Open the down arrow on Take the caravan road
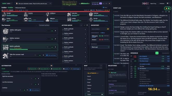The width and height of the screenshot is (172, 96). pyautogui.click(x=43, y=55)
